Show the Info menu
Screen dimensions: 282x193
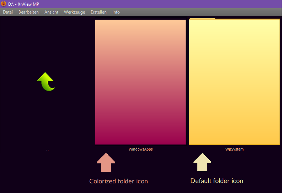(116, 12)
